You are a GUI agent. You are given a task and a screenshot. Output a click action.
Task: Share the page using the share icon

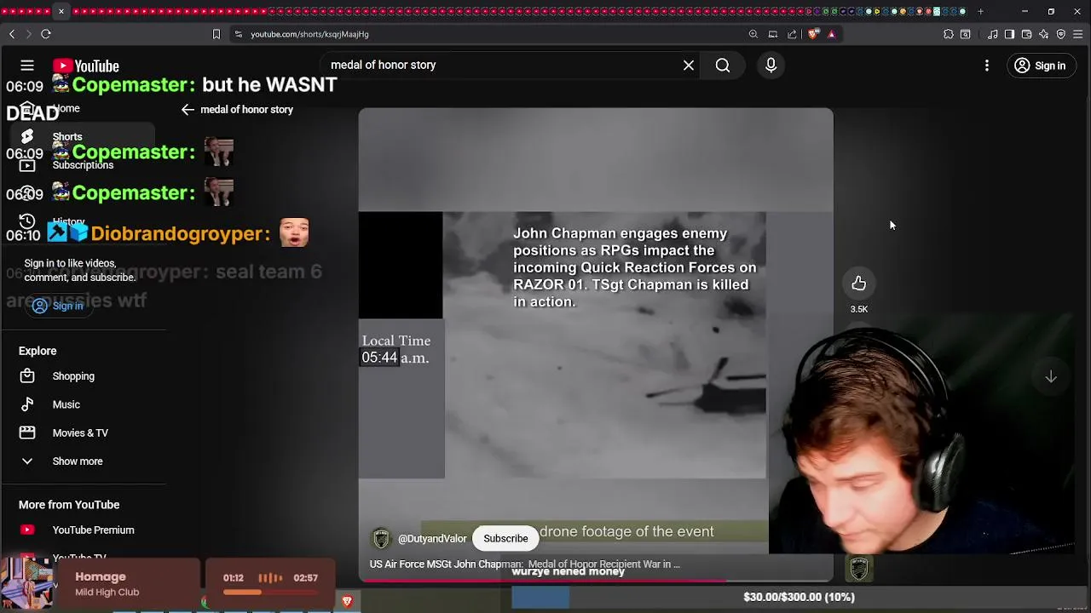(792, 34)
